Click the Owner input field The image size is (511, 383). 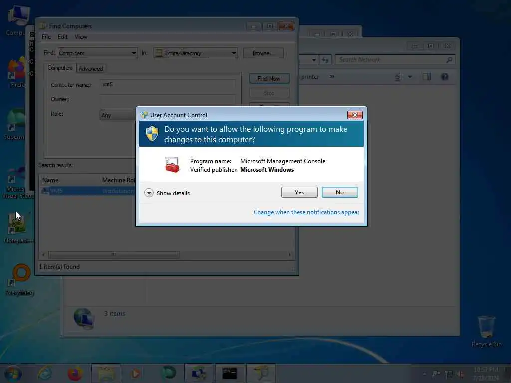pyautogui.click(x=167, y=99)
